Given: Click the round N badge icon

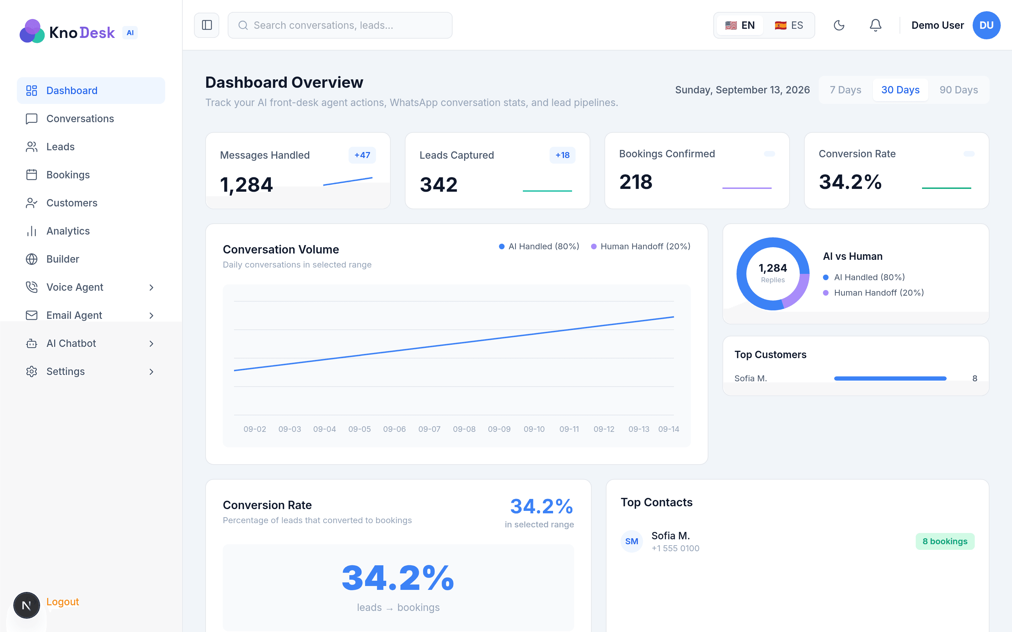Looking at the screenshot, I should click(x=26, y=605).
